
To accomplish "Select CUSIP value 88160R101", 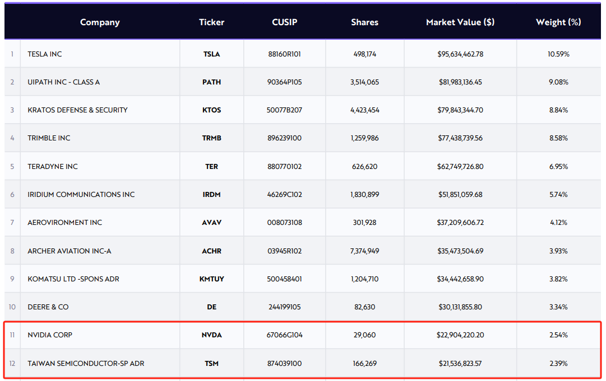I will [x=284, y=54].
